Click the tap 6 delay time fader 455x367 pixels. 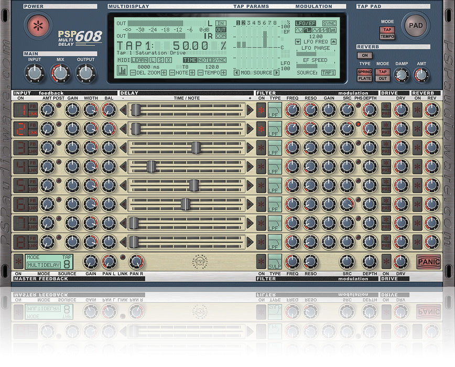pyautogui.click(x=185, y=204)
